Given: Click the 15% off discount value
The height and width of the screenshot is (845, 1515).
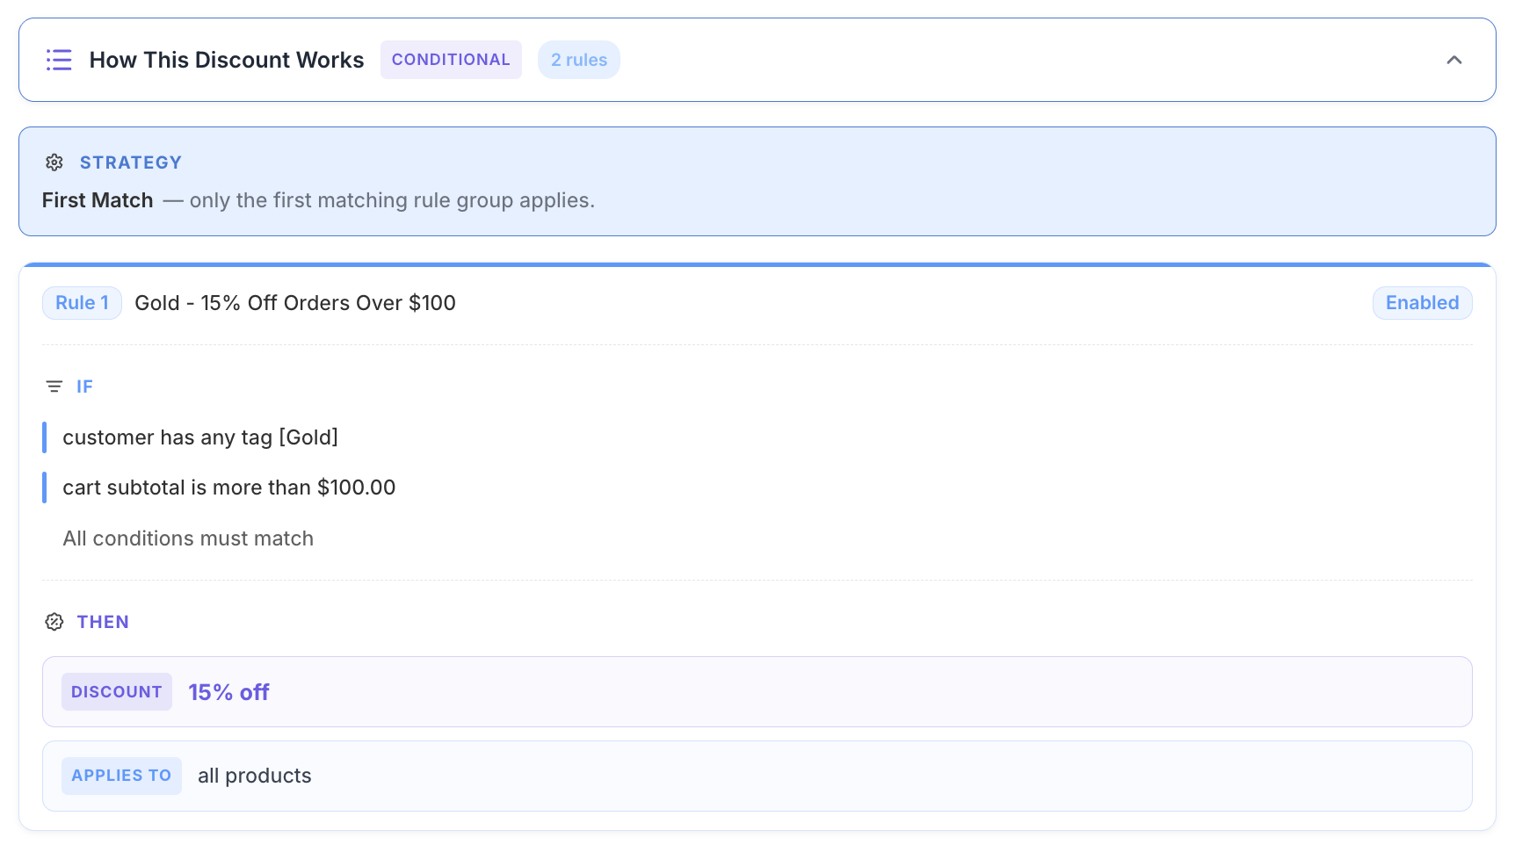Looking at the screenshot, I should tap(228, 692).
